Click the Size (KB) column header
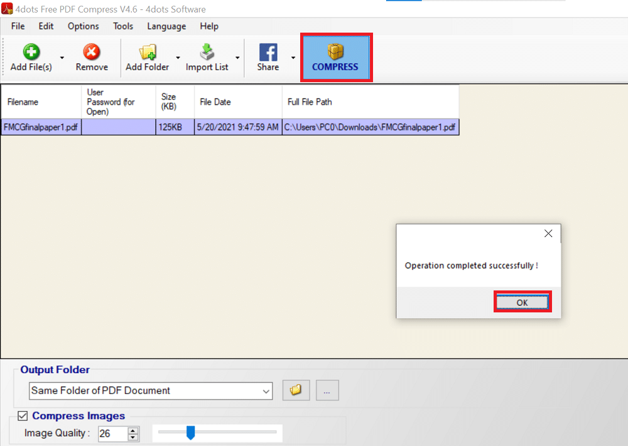 click(x=175, y=102)
